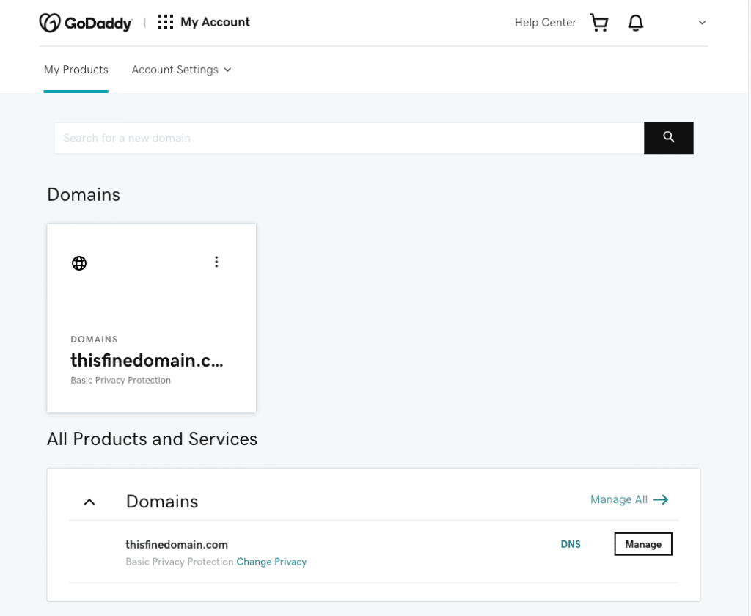
Task: Open the notifications bell
Action: click(x=635, y=23)
